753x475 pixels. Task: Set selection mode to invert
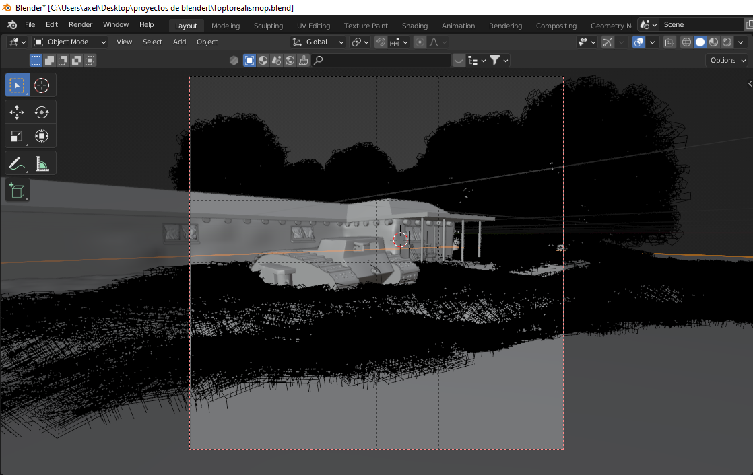point(76,60)
